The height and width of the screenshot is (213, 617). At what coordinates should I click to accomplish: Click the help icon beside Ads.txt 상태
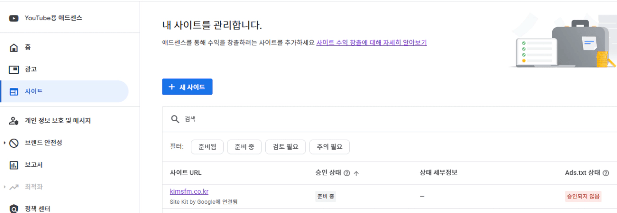click(x=606, y=173)
